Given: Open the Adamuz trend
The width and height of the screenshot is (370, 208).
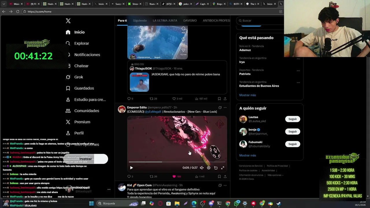Looking at the screenshot, I should (245, 50).
